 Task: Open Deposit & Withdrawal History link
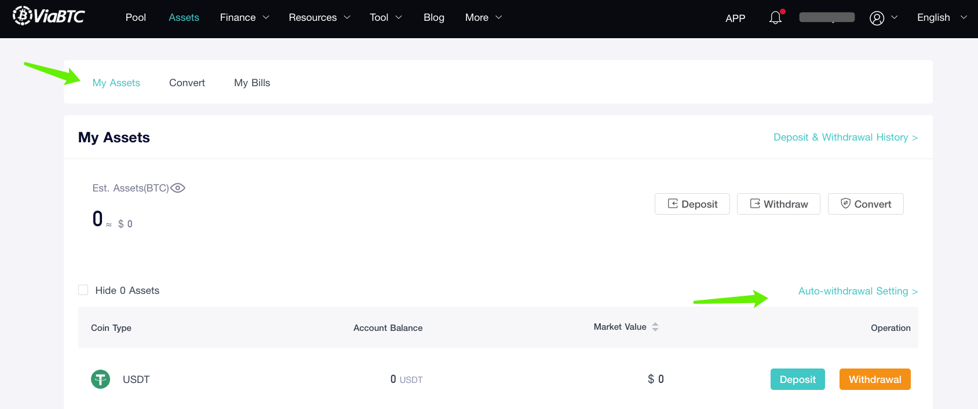[x=846, y=137]
